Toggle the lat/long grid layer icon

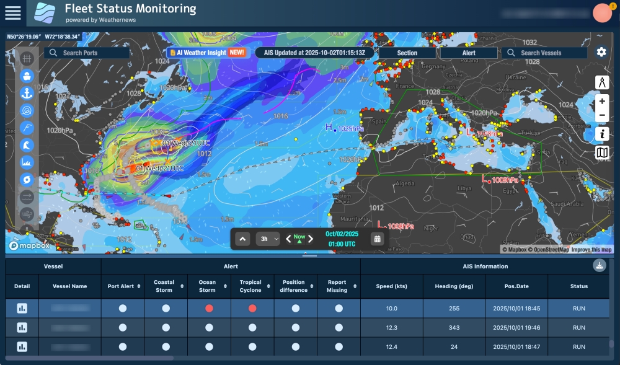27,59
